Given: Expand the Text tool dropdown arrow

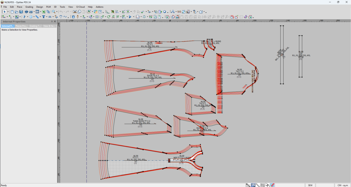Looking at the screenshot, I should 47,17.
